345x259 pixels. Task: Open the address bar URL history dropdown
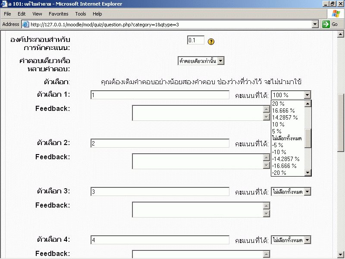[315, 25]
